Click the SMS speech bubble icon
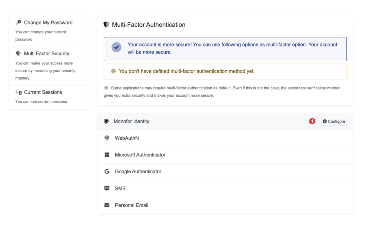Viewport: 385px width, 235px height. point(107,188)
